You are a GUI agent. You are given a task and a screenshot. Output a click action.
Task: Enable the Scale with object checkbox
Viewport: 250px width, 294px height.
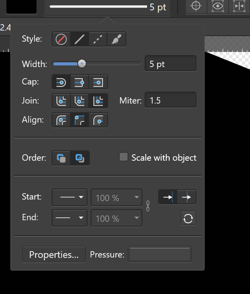tap(124, 157)
